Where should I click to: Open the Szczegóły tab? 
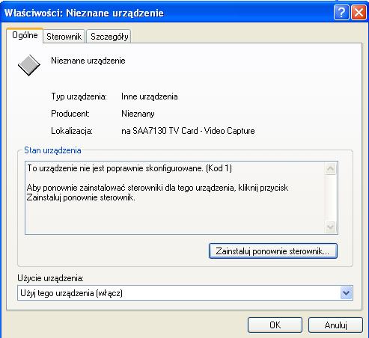tap(109, 37)
